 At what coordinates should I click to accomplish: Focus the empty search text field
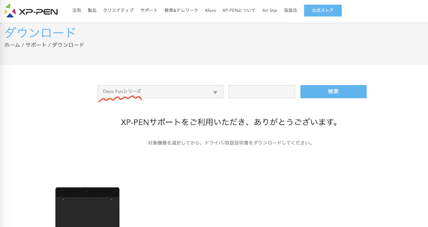click(262, 92)
